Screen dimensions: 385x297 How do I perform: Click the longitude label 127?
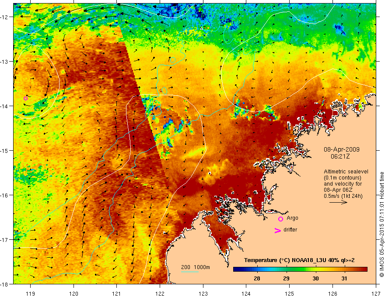[376, 294]
